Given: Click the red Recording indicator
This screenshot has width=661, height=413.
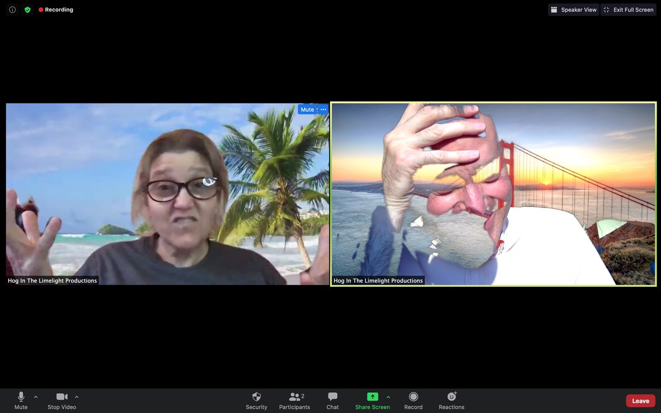Looking at the screenshot, I should point(56,10).
